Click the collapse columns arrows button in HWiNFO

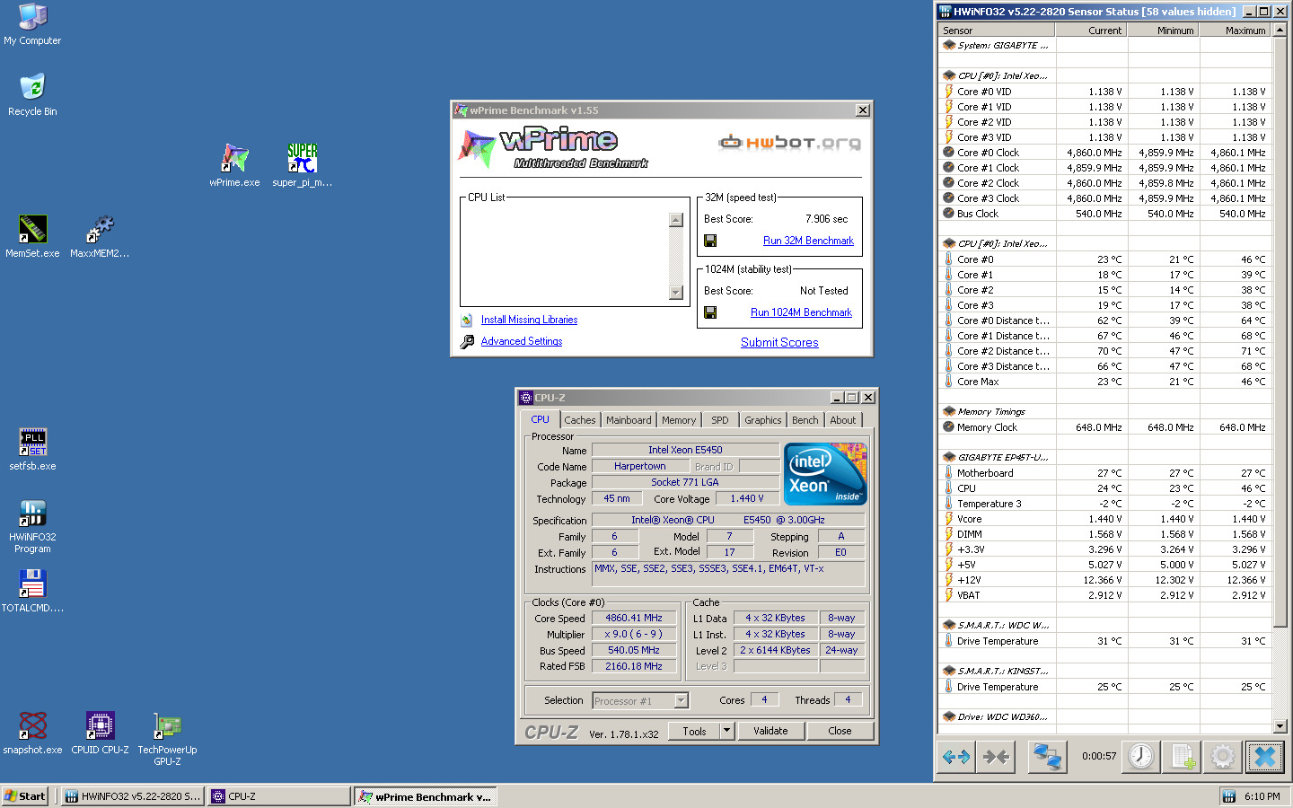pyautogui.click(x=996, y=757)
